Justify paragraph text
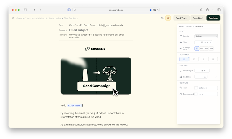The height and width of the screenshot is (139, 232). (x=213, y=59)
